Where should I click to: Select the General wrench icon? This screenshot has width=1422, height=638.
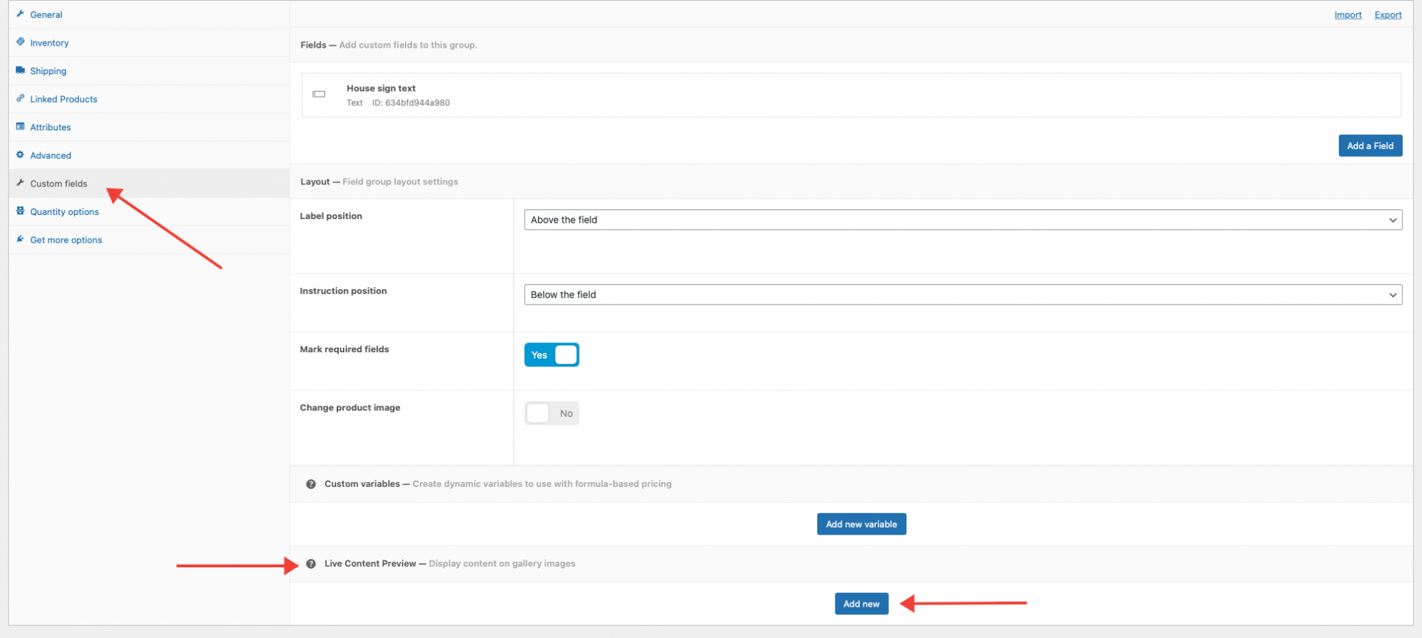click(20, 14)
